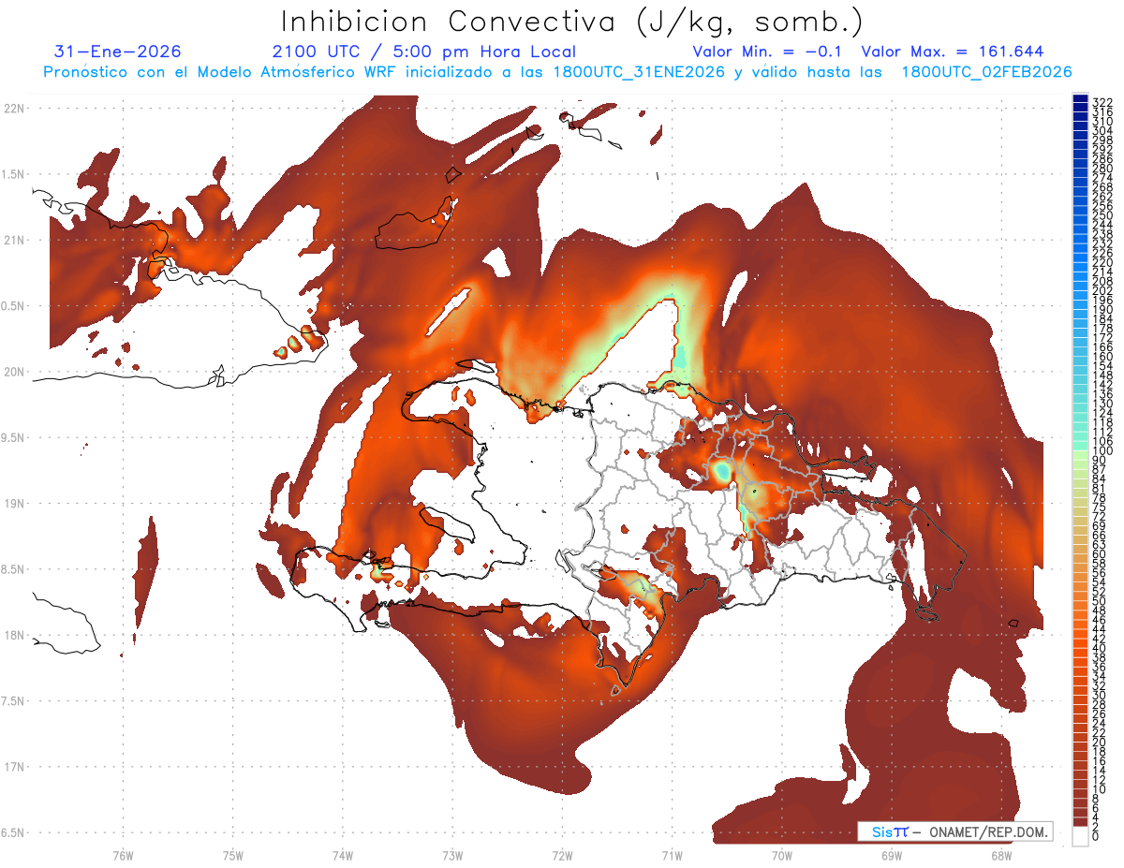The width and height of the screenshot is (1124, 868).
Task: Click the "19N" latitude label
Action: [x=15, y=504]
